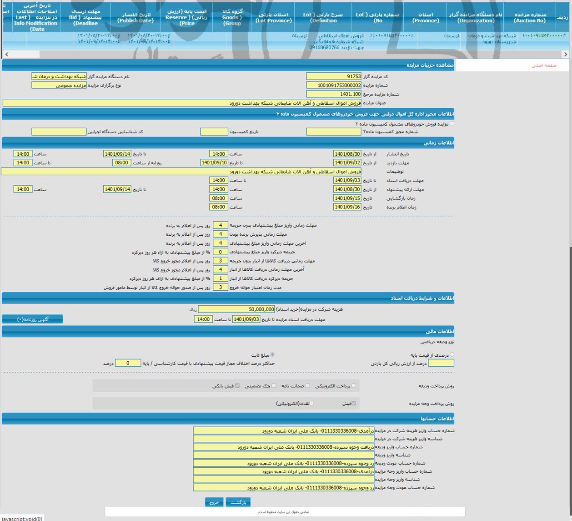The height and width of the screenshot is (521, 572).
Task: Click the participation fee field showing 50,000,000
Action: point(236,309)
